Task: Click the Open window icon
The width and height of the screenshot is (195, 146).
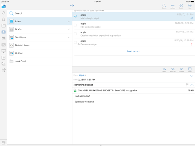Action: 190,69
